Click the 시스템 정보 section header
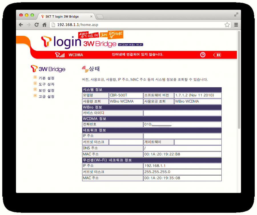This screenshot has width=257, height=215. (x=152, y=90)
